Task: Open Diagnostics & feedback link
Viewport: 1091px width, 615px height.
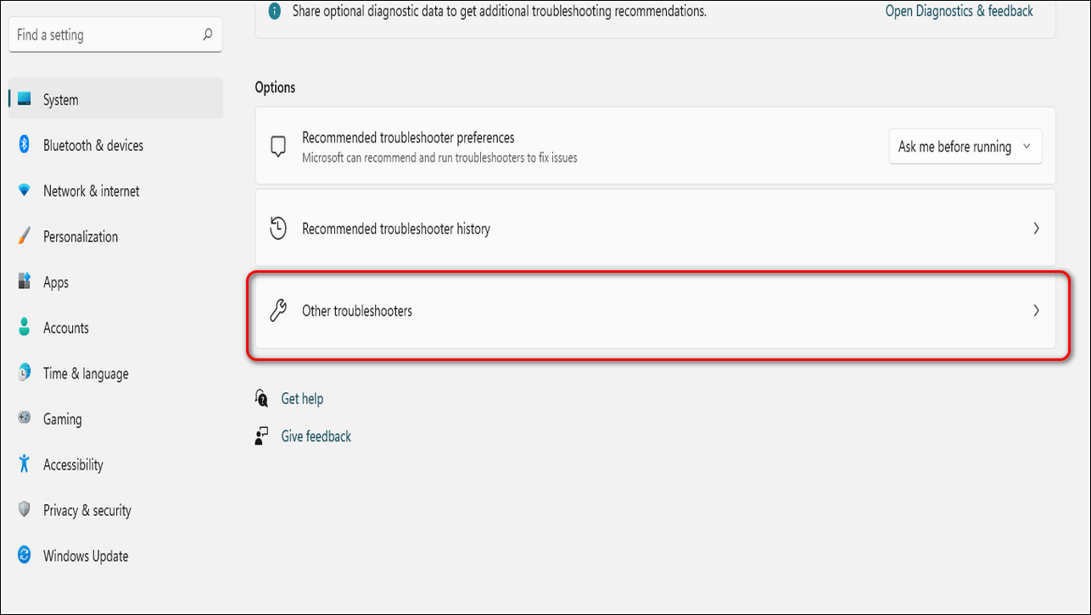Action: click(959, 11)
